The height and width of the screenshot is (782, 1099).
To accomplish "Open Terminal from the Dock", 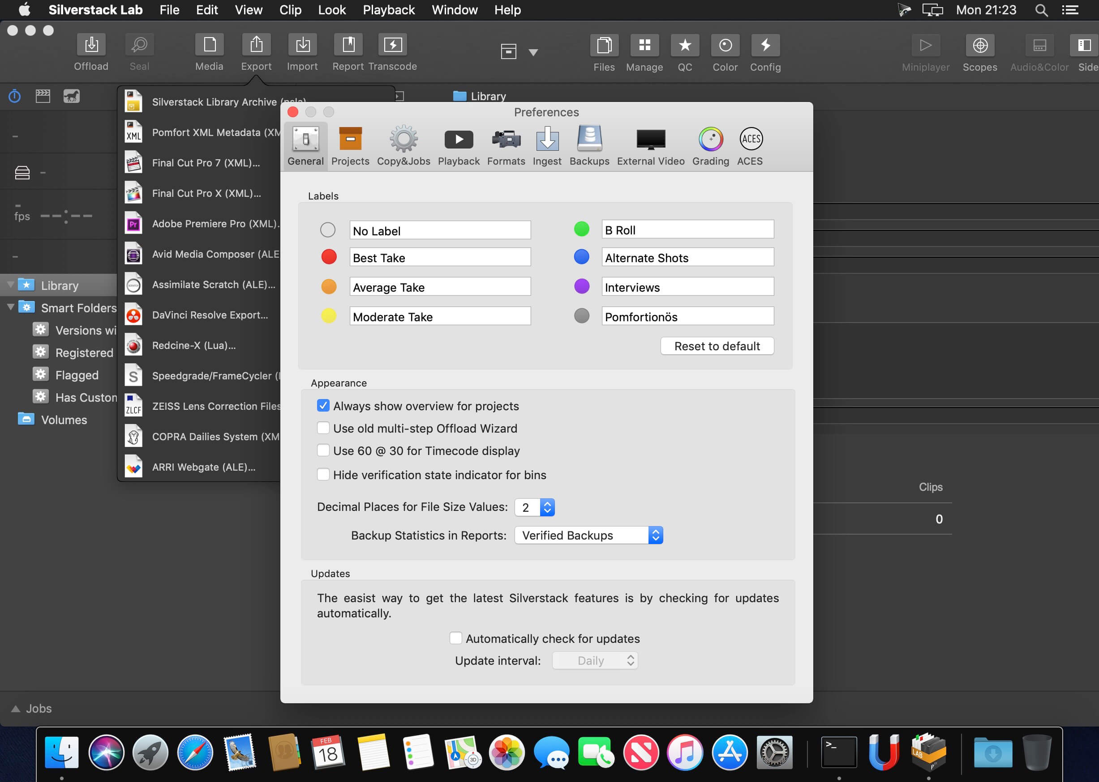I will pos(839,752).
